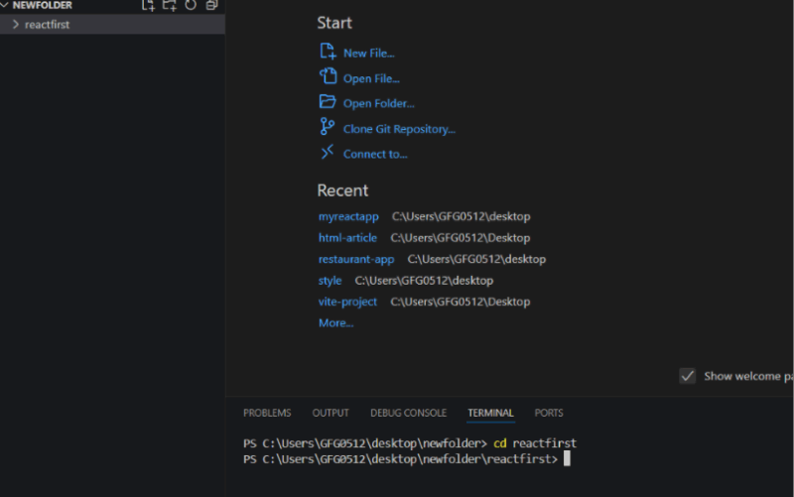The height and width of the screenshot is (497, 794).
Task: Click the Open Folder icon under Start
Action: click(328, 101)
